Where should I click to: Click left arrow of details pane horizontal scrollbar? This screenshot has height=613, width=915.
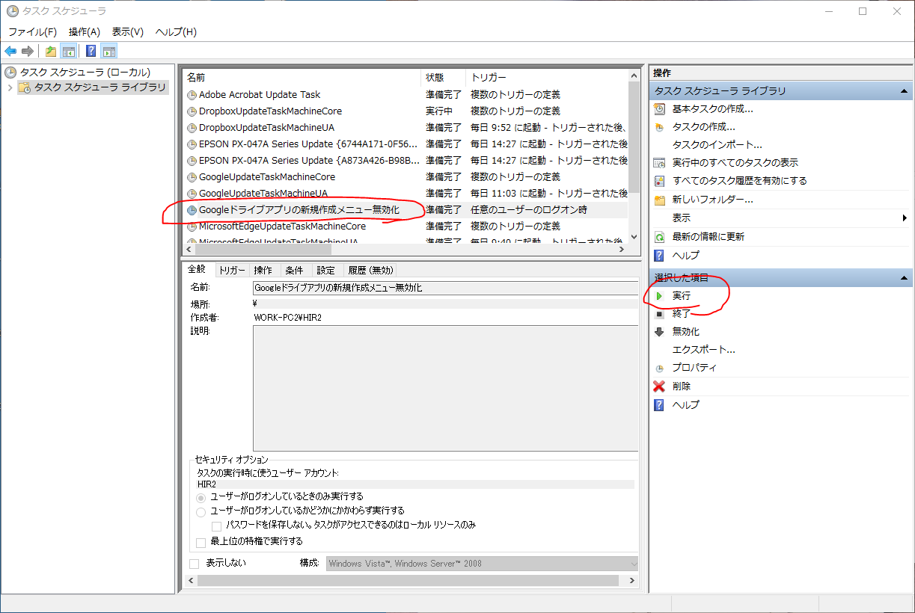click(191, 580)
